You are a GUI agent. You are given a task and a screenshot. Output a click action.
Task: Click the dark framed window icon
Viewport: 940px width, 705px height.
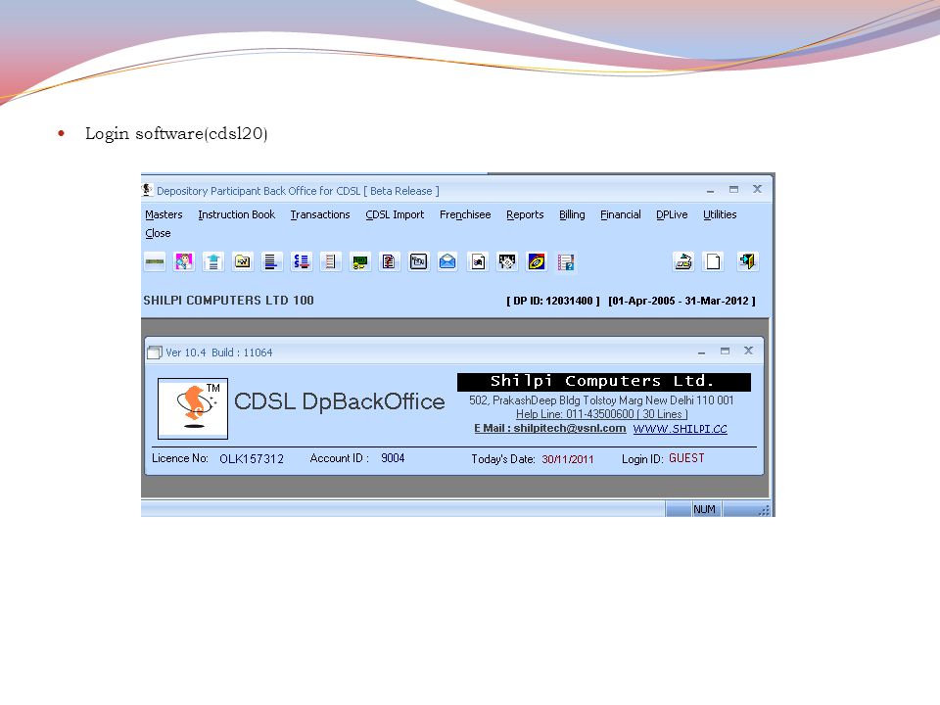click(418, 262)
